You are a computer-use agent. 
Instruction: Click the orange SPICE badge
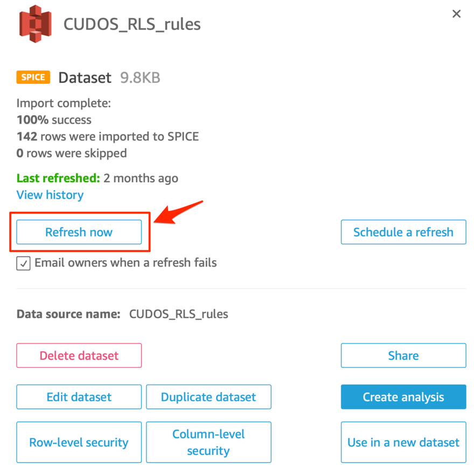(33, 77)
